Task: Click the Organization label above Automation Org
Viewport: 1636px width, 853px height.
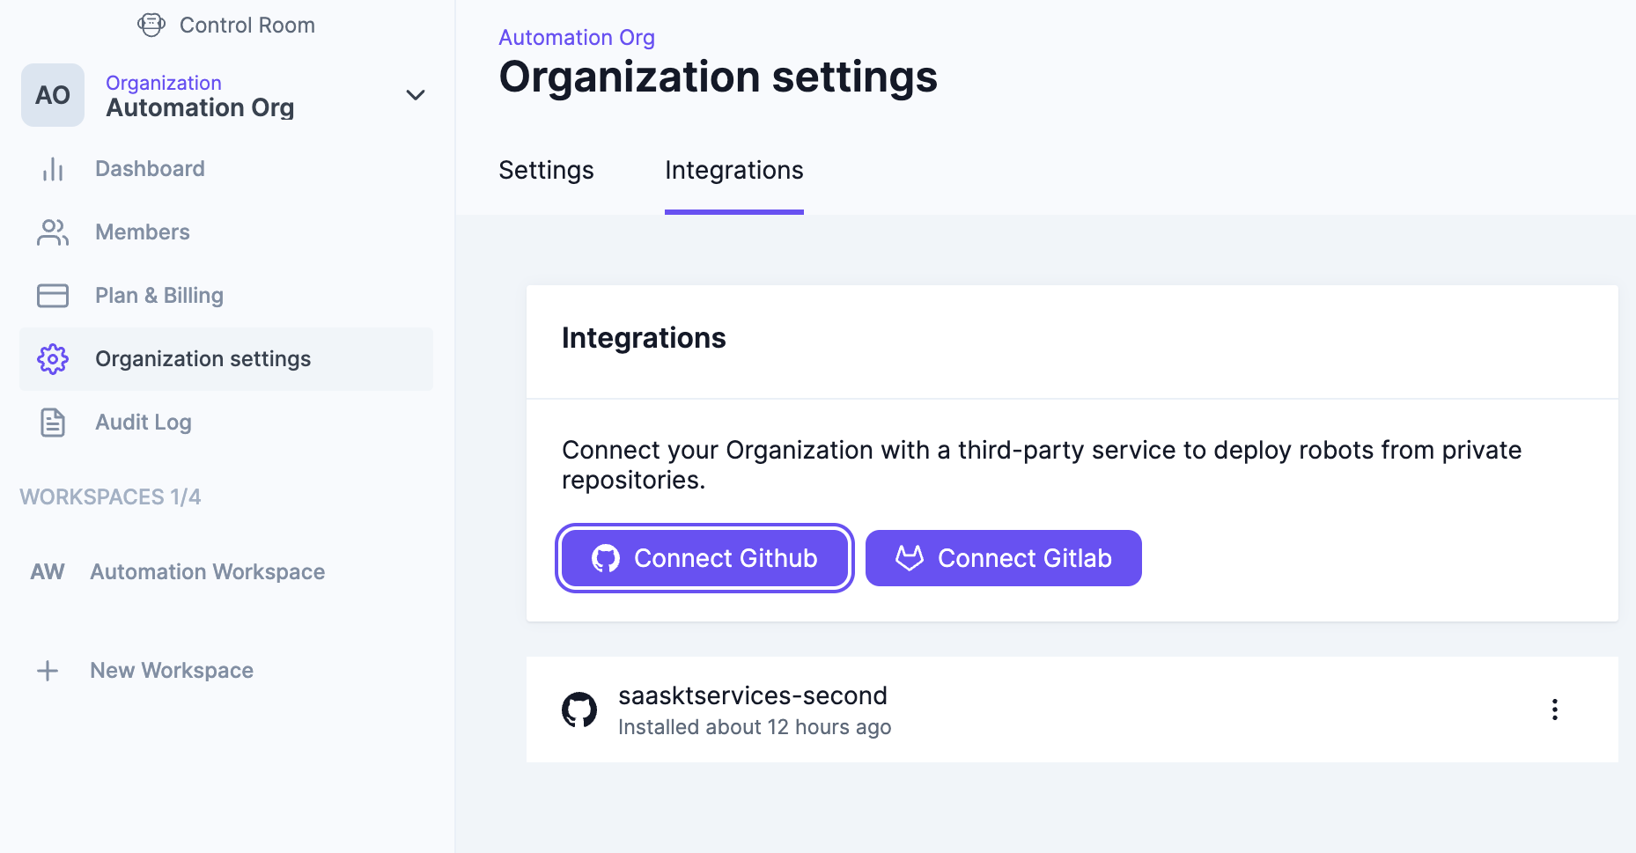Action: pyautogui.click(x=164, y=83)
